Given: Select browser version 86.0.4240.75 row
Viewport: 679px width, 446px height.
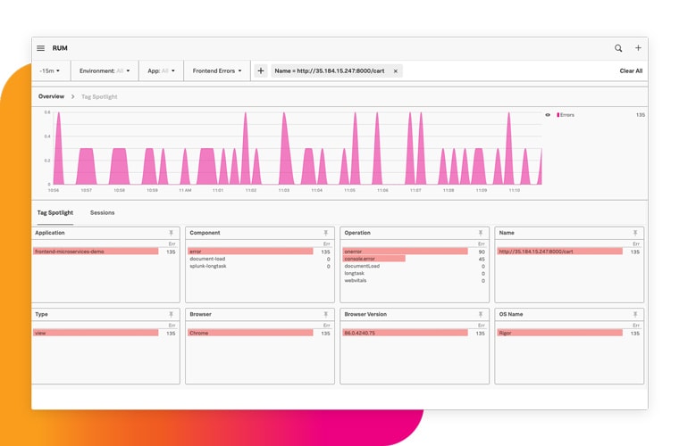Looking at the screenshot, I should (x=414, y=334).
